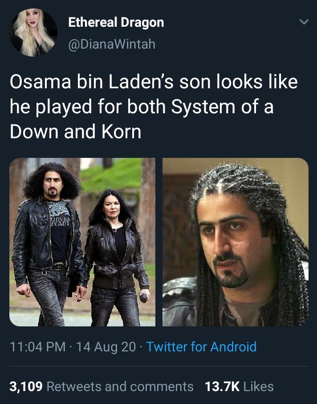Select the tweet text about System of a Down
This screenshot has height=404, width=317.
coord(154,107)
